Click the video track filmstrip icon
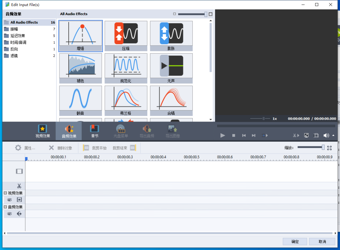This screenshot has width=340, height=250. click(x=19, y=171)
